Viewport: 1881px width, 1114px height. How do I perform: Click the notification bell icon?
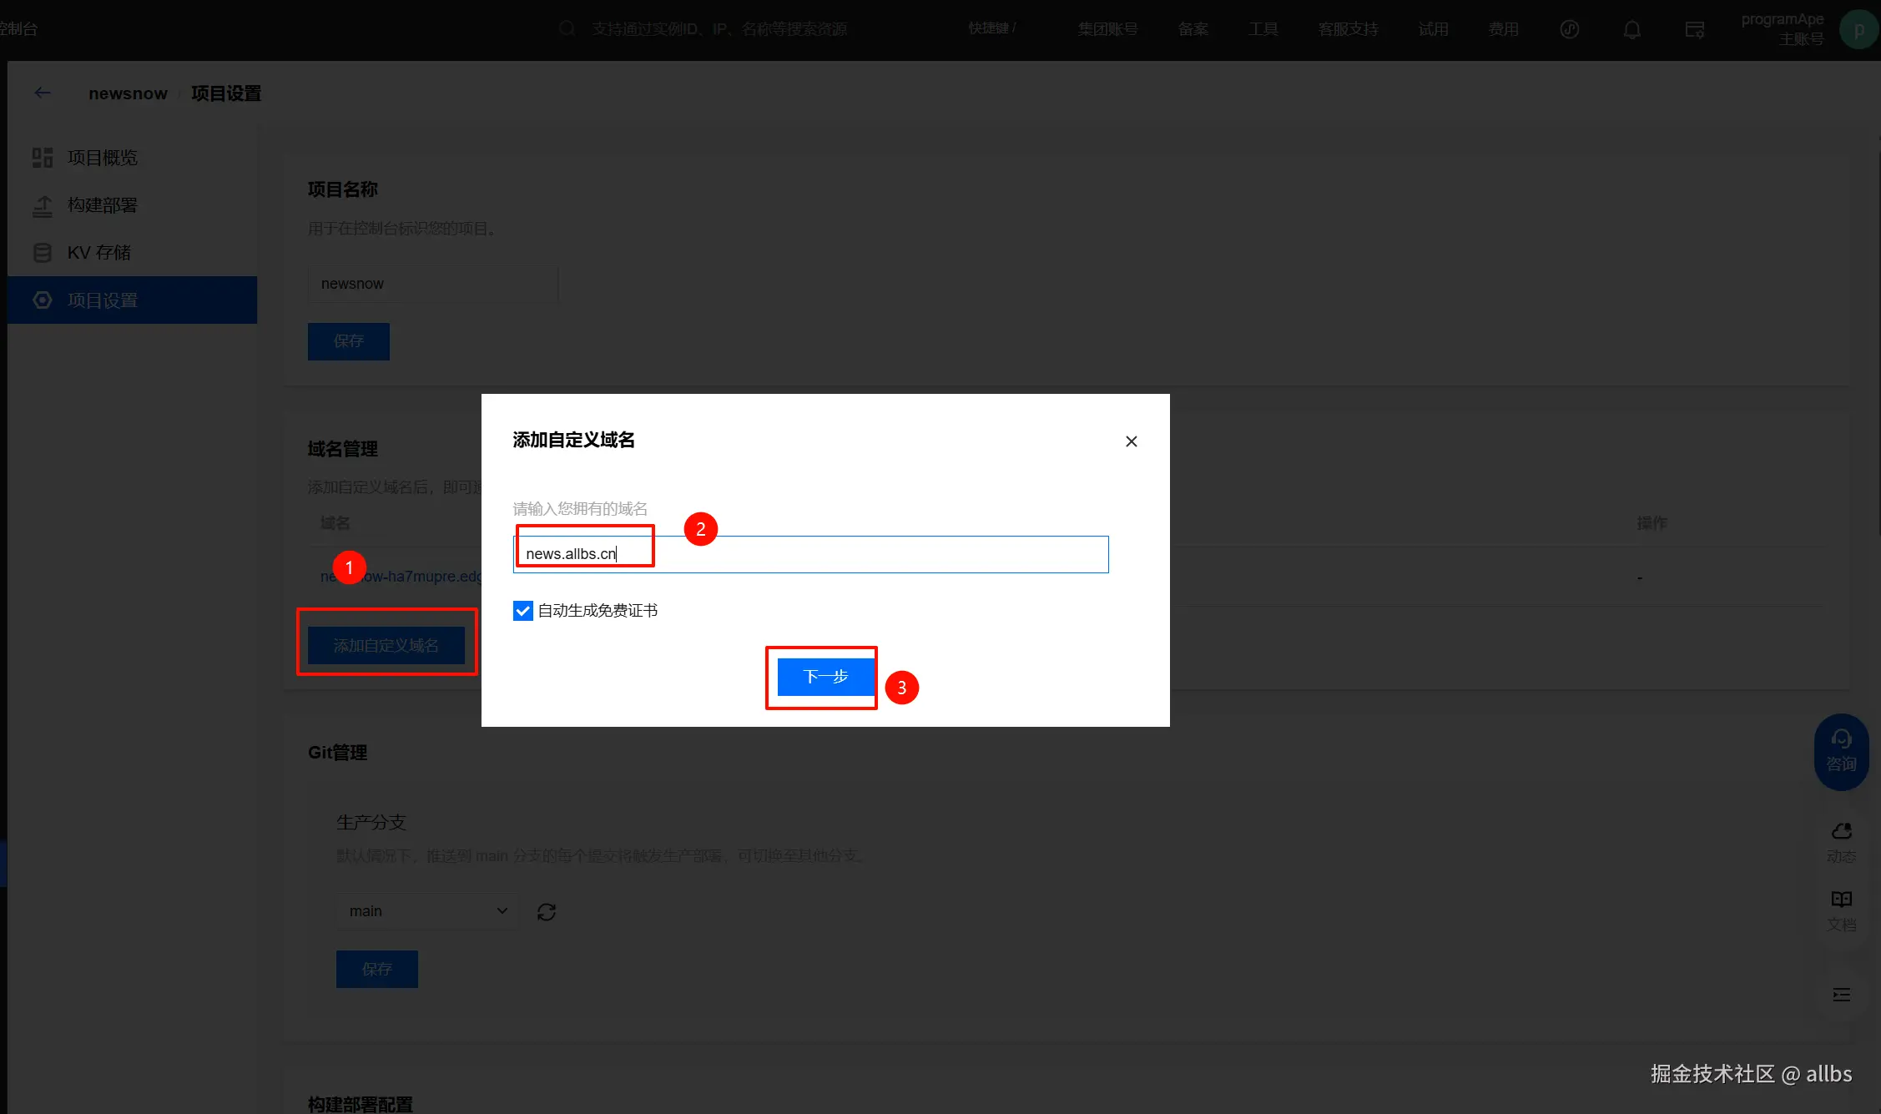[x=1631, y=30]
